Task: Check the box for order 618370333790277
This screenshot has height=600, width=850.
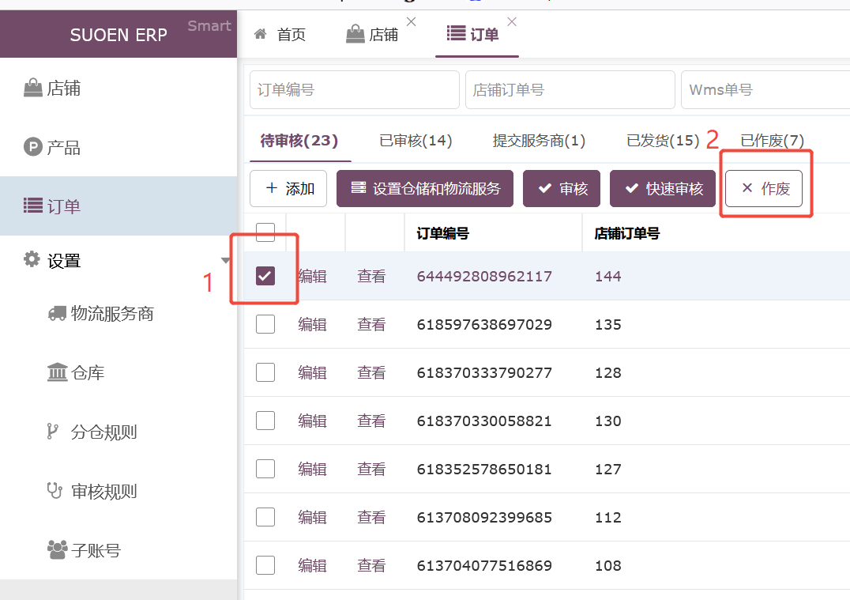Action: coord(265,372)
